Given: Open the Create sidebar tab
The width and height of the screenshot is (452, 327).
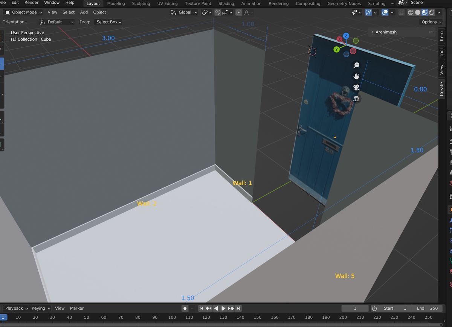Looking at the screenshot, I should pyautogui.click(x=442, y=89).
